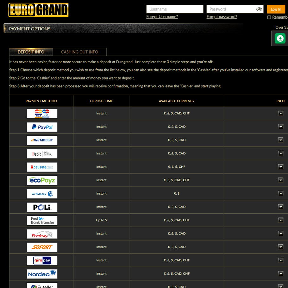Click the POLi payment logo
The width and height of the screenshot is (288, 288).
tap(42, 207)
